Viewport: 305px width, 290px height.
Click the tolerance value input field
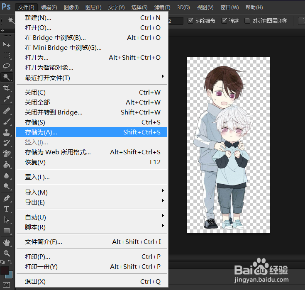[176, 21]
